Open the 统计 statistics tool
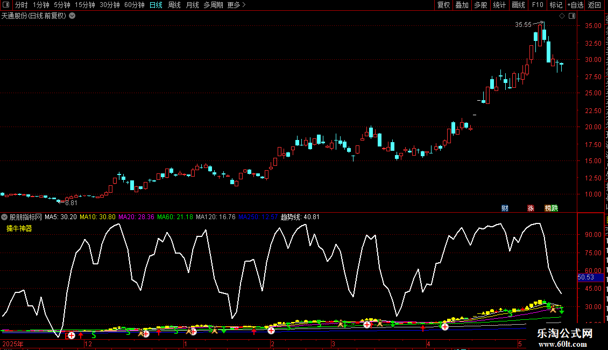The width and height of the screenshot is (608, 350). 499,5
